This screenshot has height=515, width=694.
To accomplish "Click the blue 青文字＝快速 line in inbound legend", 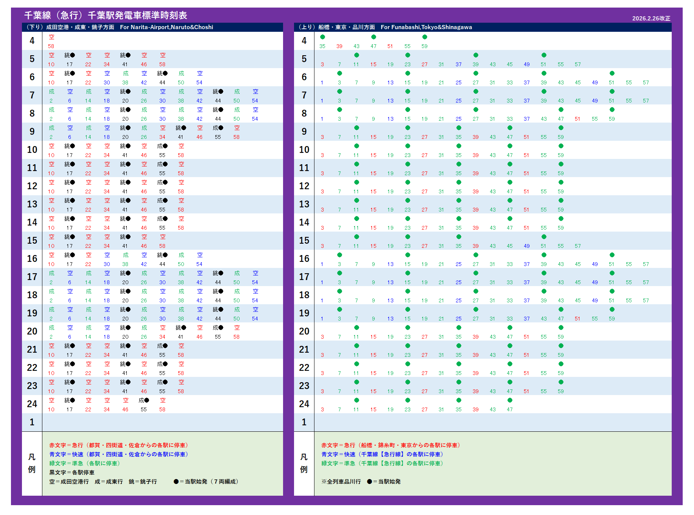I will [x=382, y=454].
